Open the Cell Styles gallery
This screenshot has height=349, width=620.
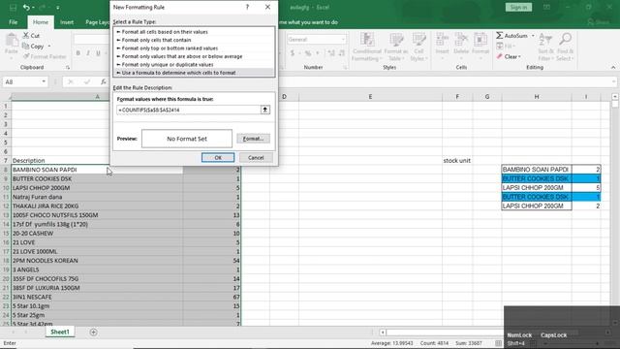418,47
